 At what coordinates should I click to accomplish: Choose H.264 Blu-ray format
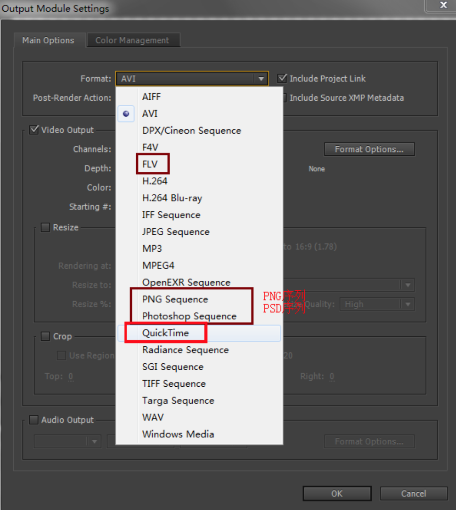[172, 198]
